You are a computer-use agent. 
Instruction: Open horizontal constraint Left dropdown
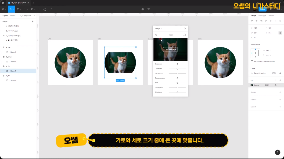(268, 51)
